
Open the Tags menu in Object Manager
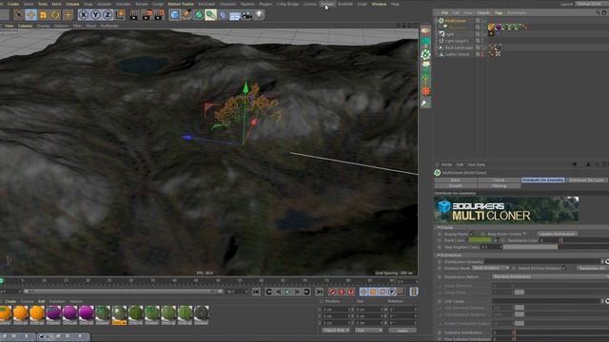pyautogui.click(x=499, y=12)
